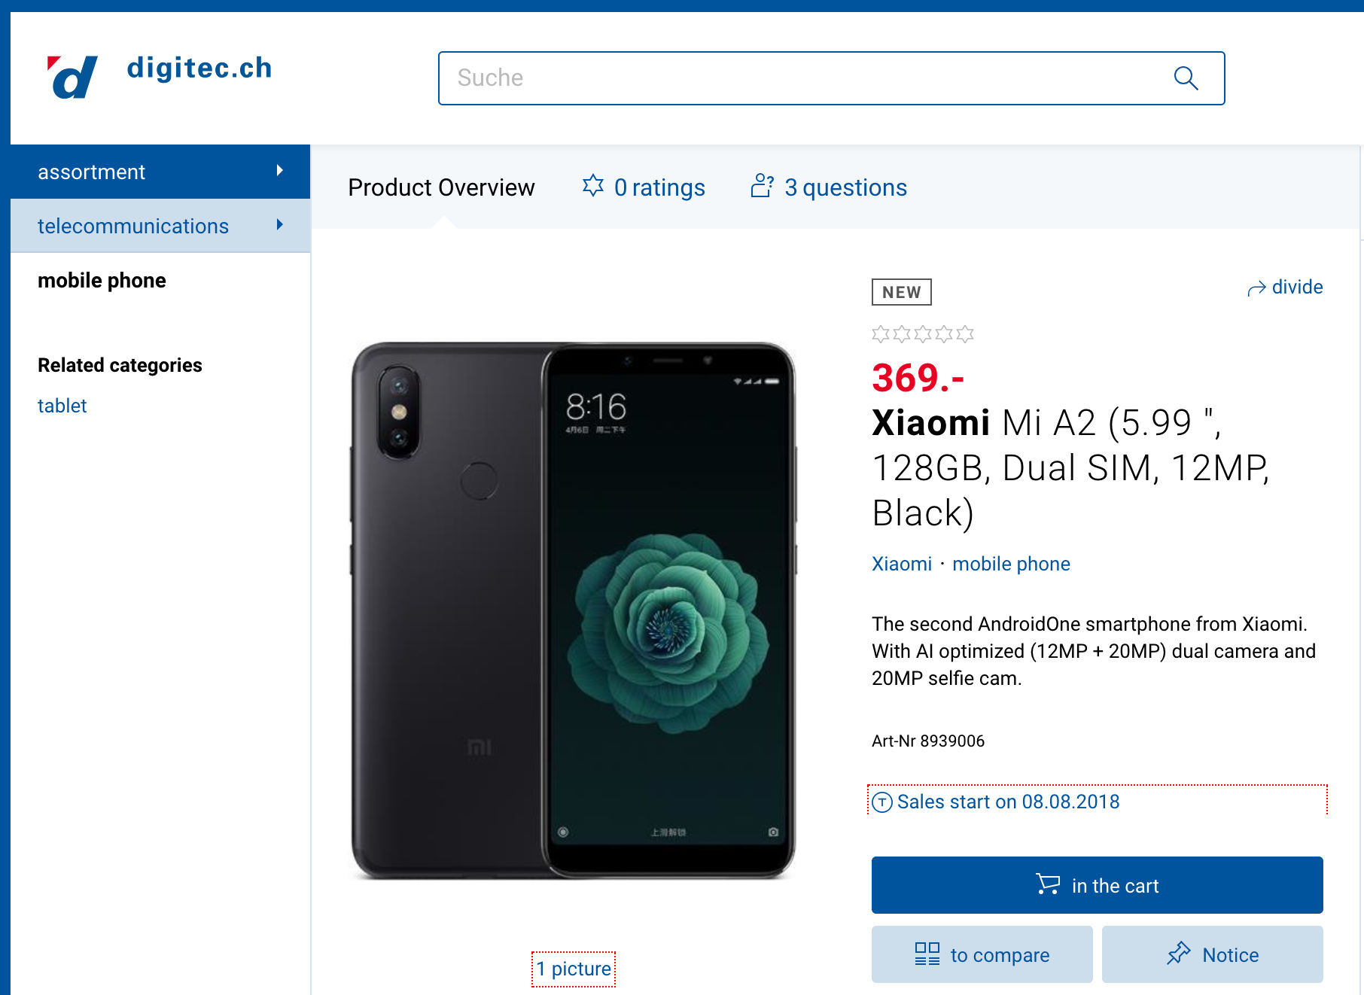The width and height of the screenshot is (1364, 995).
Task: Click the pin icon on Notice button
Action: [x=1179, y=954]
